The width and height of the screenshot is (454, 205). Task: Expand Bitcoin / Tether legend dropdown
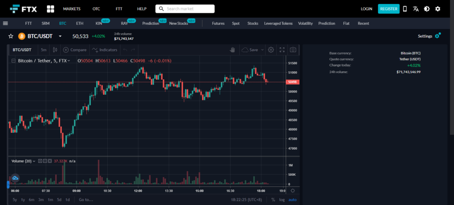pyautogui.click(x=69, y=61)
